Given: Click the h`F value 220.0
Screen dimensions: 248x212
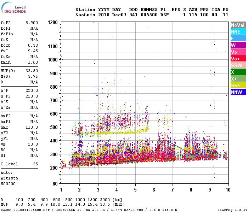Looking at the screenshot, I should tap(32, 90).
